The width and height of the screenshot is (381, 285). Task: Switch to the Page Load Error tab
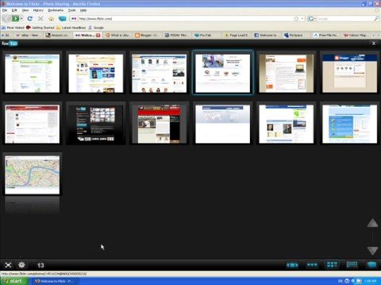(237, 35)
